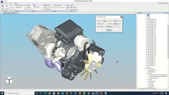
Task: Collapse the Rotor Engine tree node
Action: pyautogui.click(x=145, y=69)
